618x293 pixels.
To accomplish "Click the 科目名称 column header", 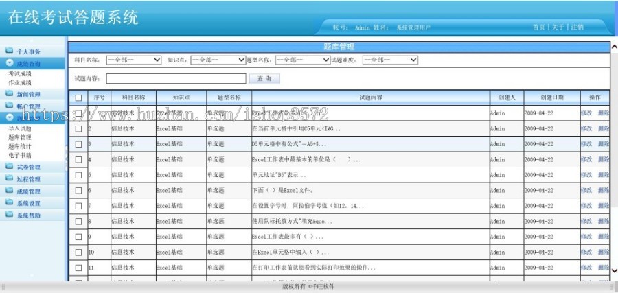I will tap(134, 97).
